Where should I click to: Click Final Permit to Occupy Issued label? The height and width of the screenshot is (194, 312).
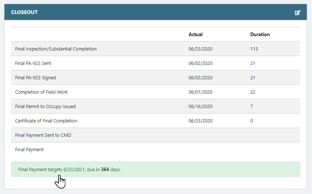45,106
